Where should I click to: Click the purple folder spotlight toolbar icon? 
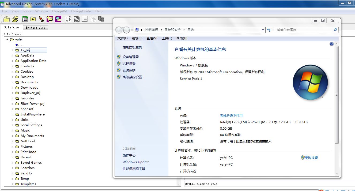[50, 19]
